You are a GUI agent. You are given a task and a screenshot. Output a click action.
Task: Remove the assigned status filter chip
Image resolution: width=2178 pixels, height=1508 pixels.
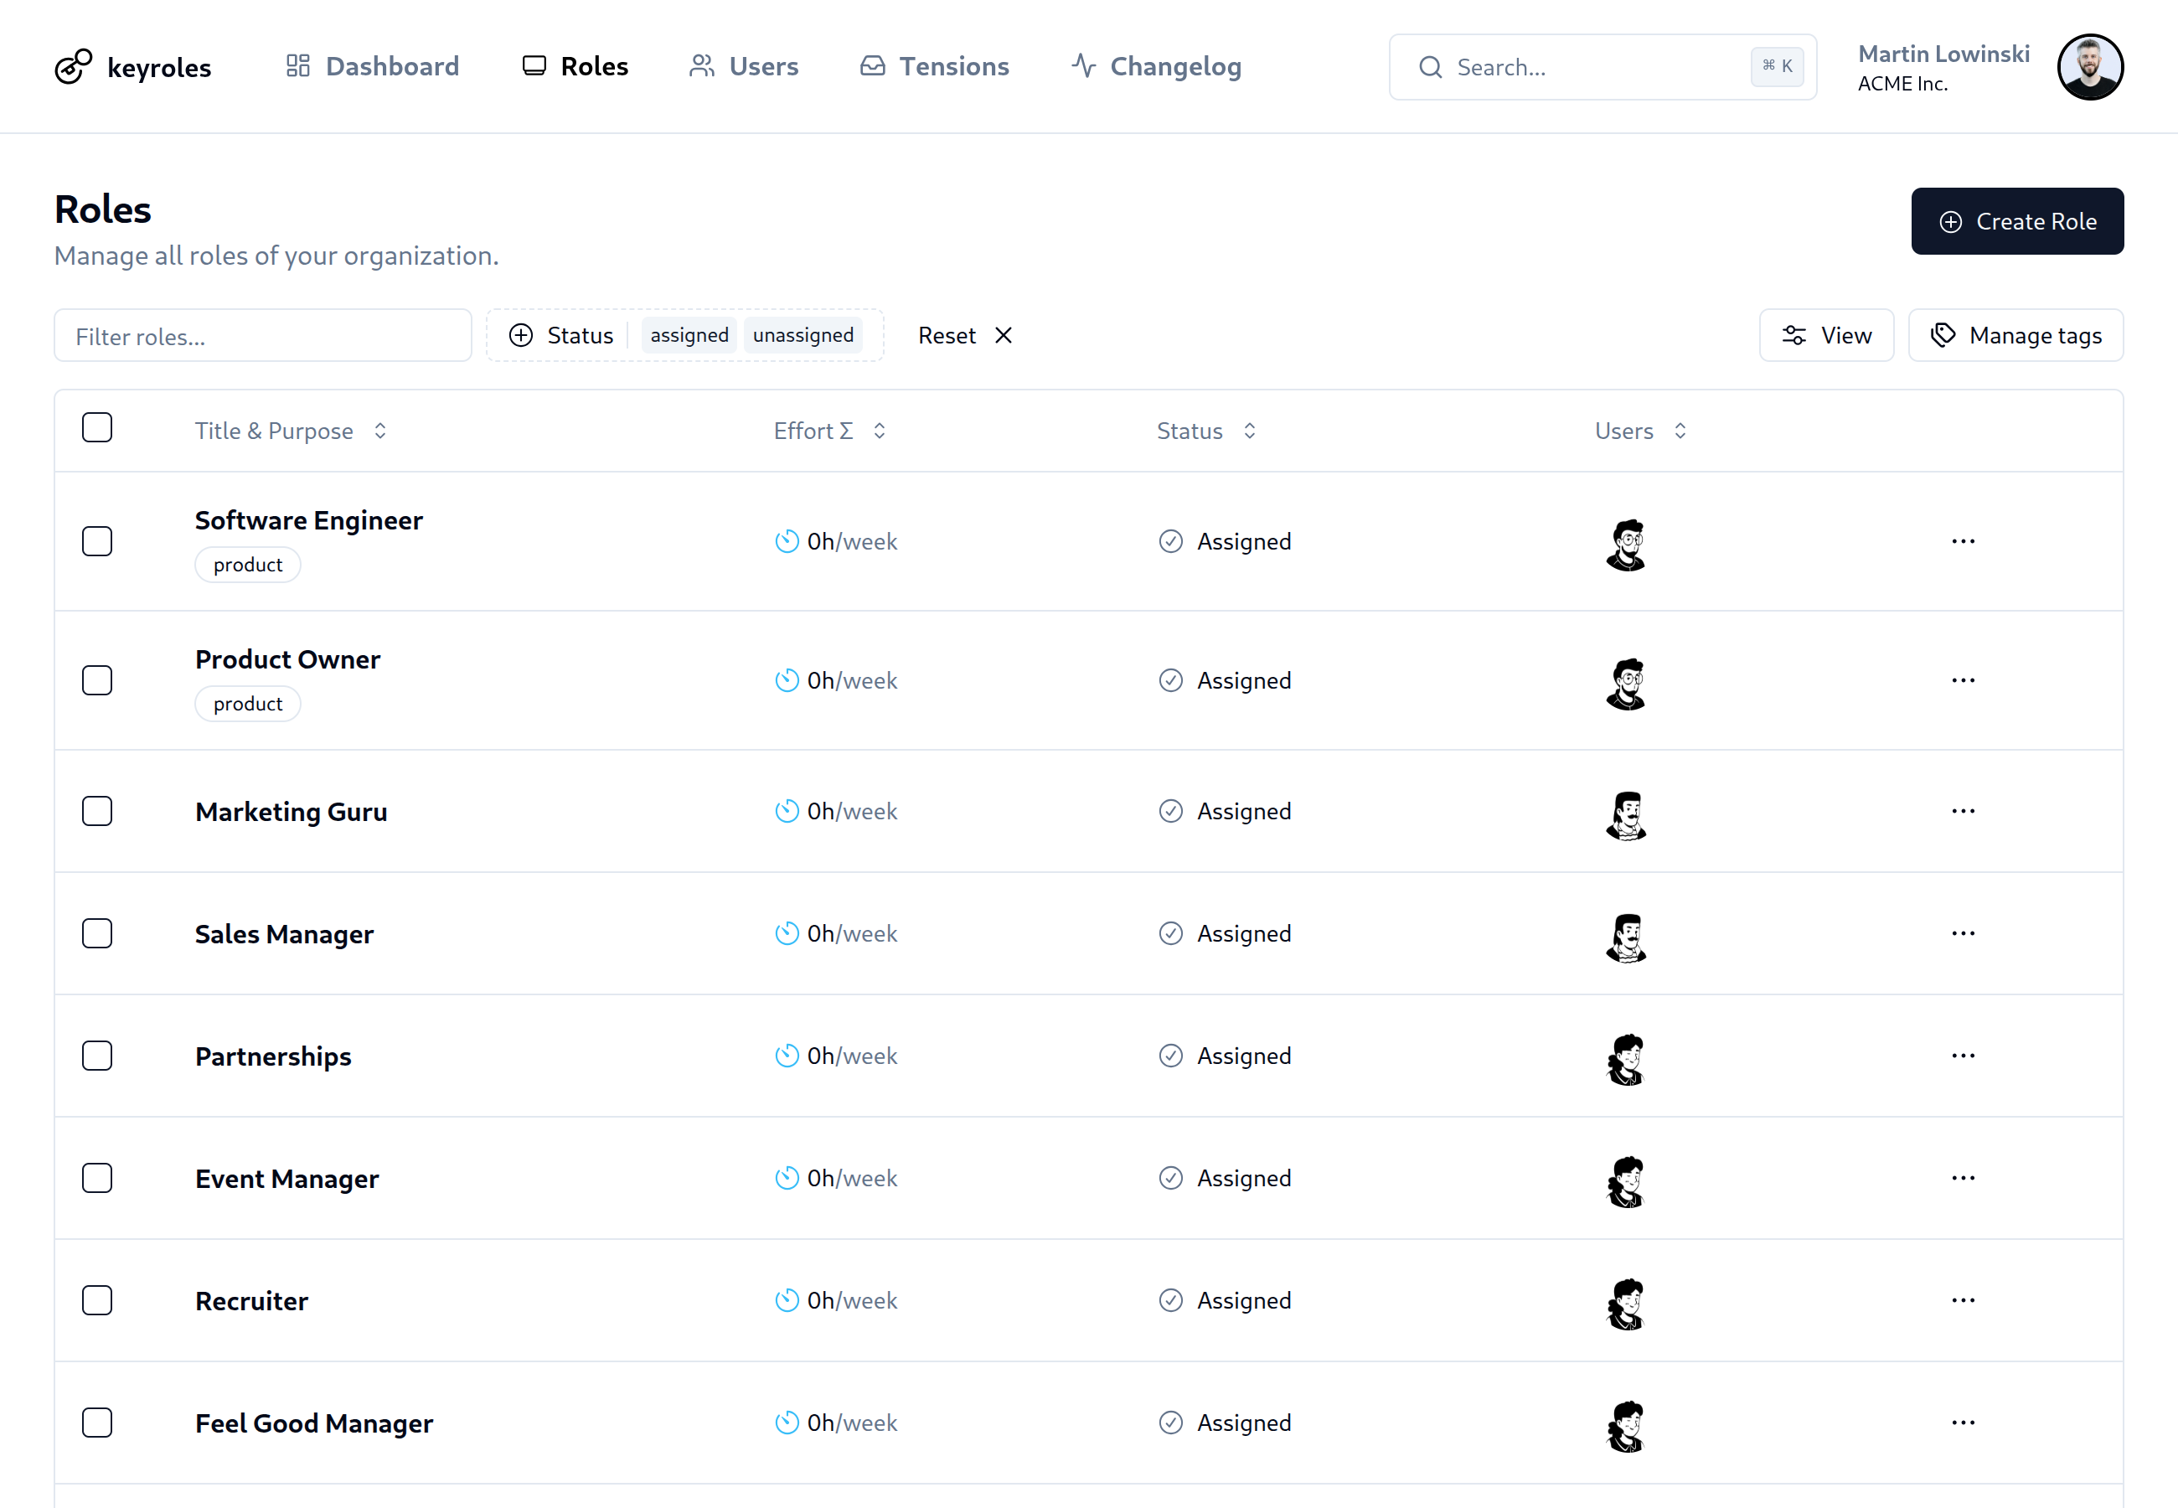[689, 334]
